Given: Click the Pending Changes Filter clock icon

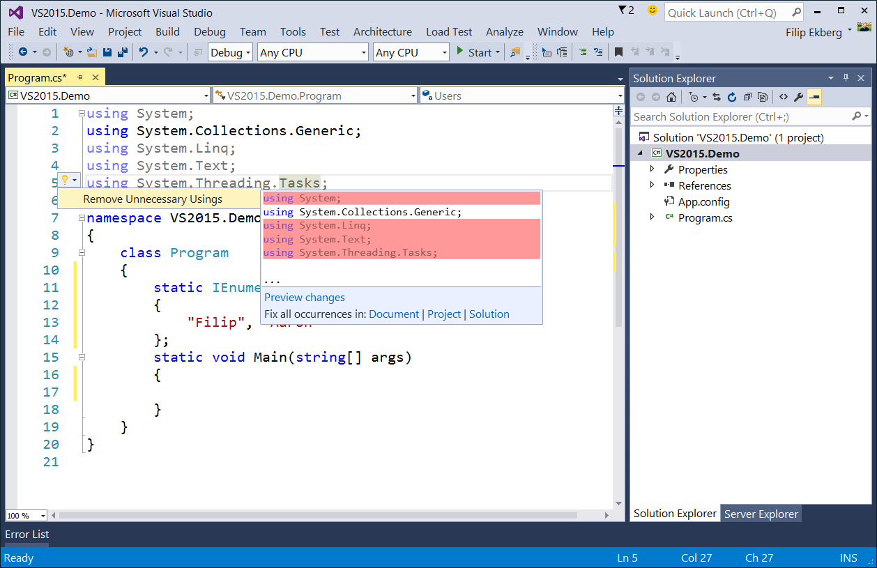Looking at the screenshot, I should (693, 97).
